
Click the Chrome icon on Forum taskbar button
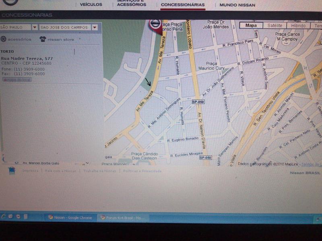pos(103,217)
